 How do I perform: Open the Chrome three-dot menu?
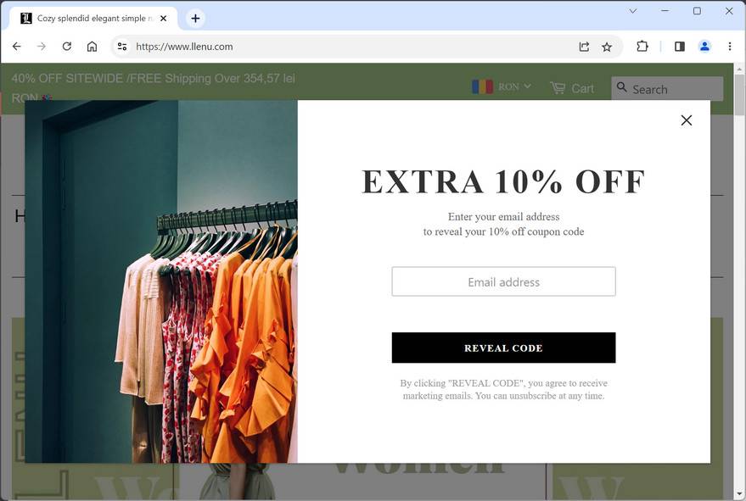click(730, 47)
